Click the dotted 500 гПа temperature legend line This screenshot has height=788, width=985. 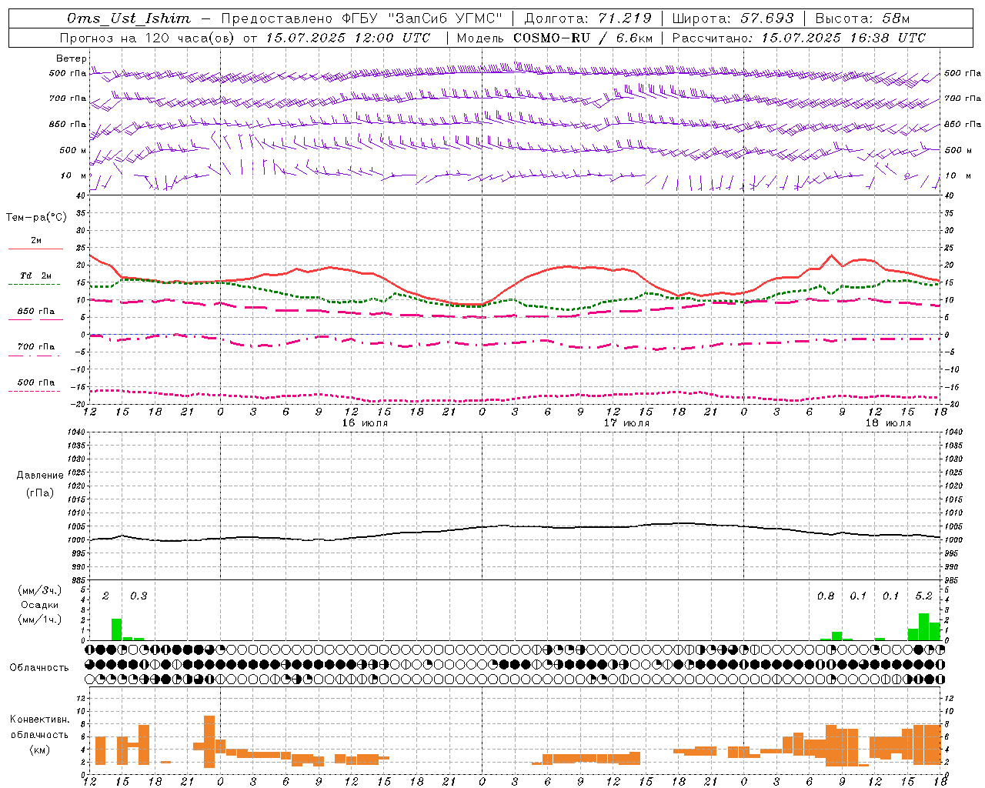[34, 391]
